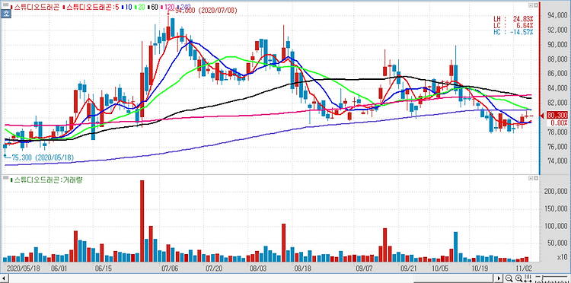This screenshot has width=571, height=283.
Task: Click the x10 volume multiplier label
Action: 563,257
